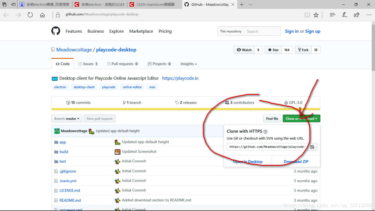Open the Edge hub favorites list icon
The width and height of the screenshot is (375, 211).
[333, 15]
